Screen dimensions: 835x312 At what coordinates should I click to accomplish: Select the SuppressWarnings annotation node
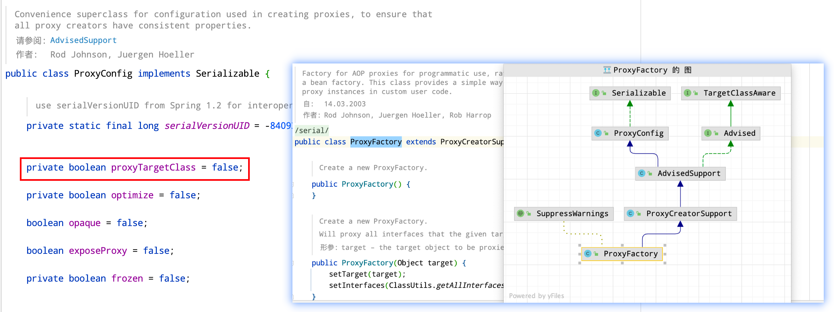click(564, 214)
